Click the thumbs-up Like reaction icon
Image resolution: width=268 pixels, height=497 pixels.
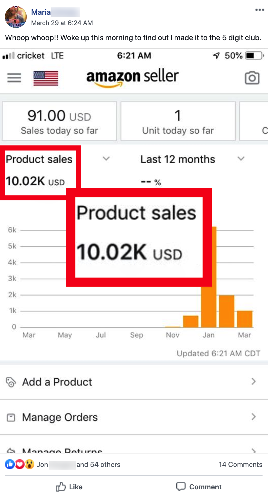click(x=10, y=464)
